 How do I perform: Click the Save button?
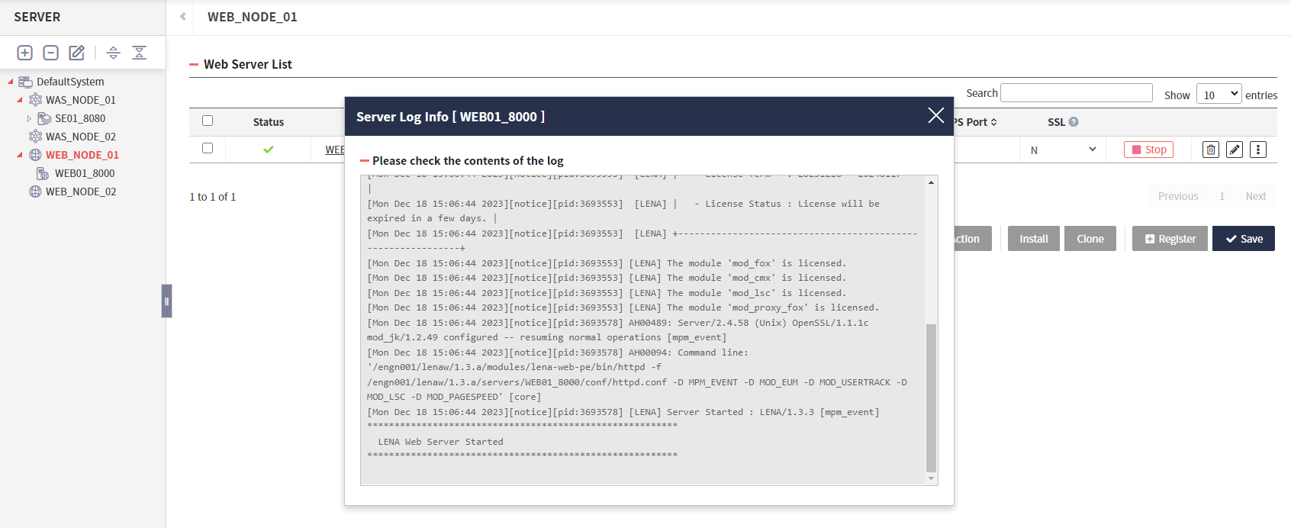point(1243,239)
